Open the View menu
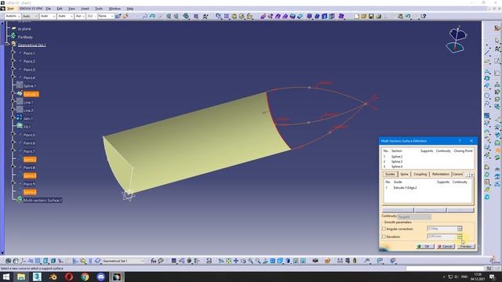Viewport: 502px width, 282px height. [x=71, y=9]
